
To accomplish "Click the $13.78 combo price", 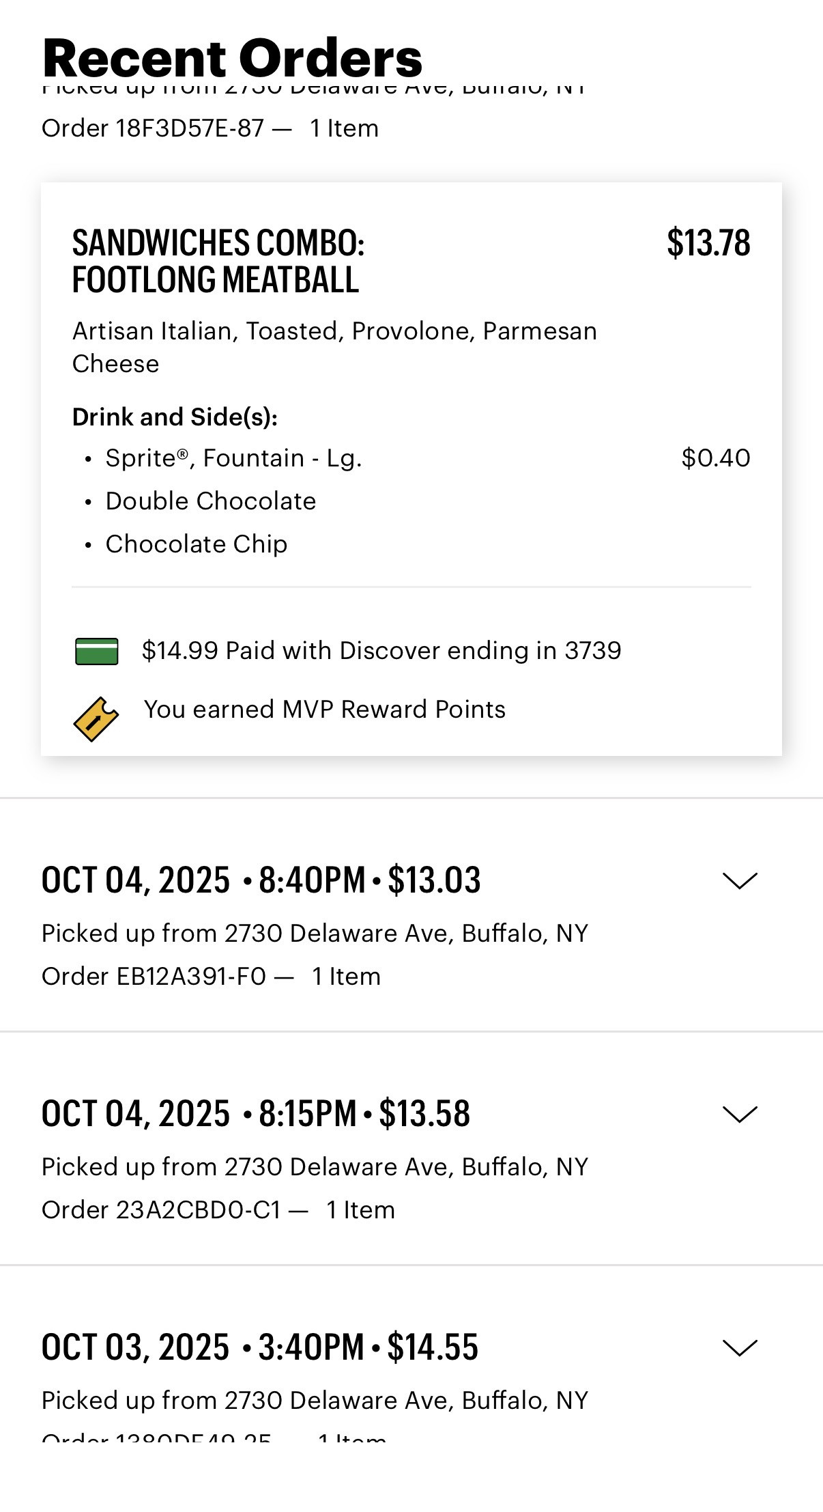I will tap(708, 243).
